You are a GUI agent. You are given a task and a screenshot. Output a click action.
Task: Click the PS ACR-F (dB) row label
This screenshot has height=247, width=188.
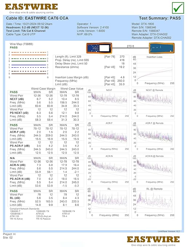[20, 146]
